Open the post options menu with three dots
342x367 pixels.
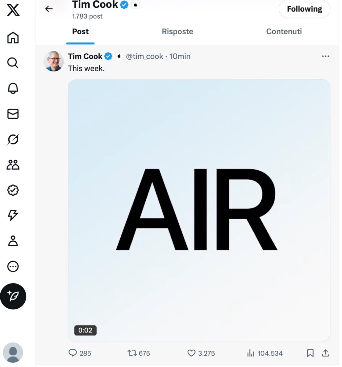[x=325, y=56]
